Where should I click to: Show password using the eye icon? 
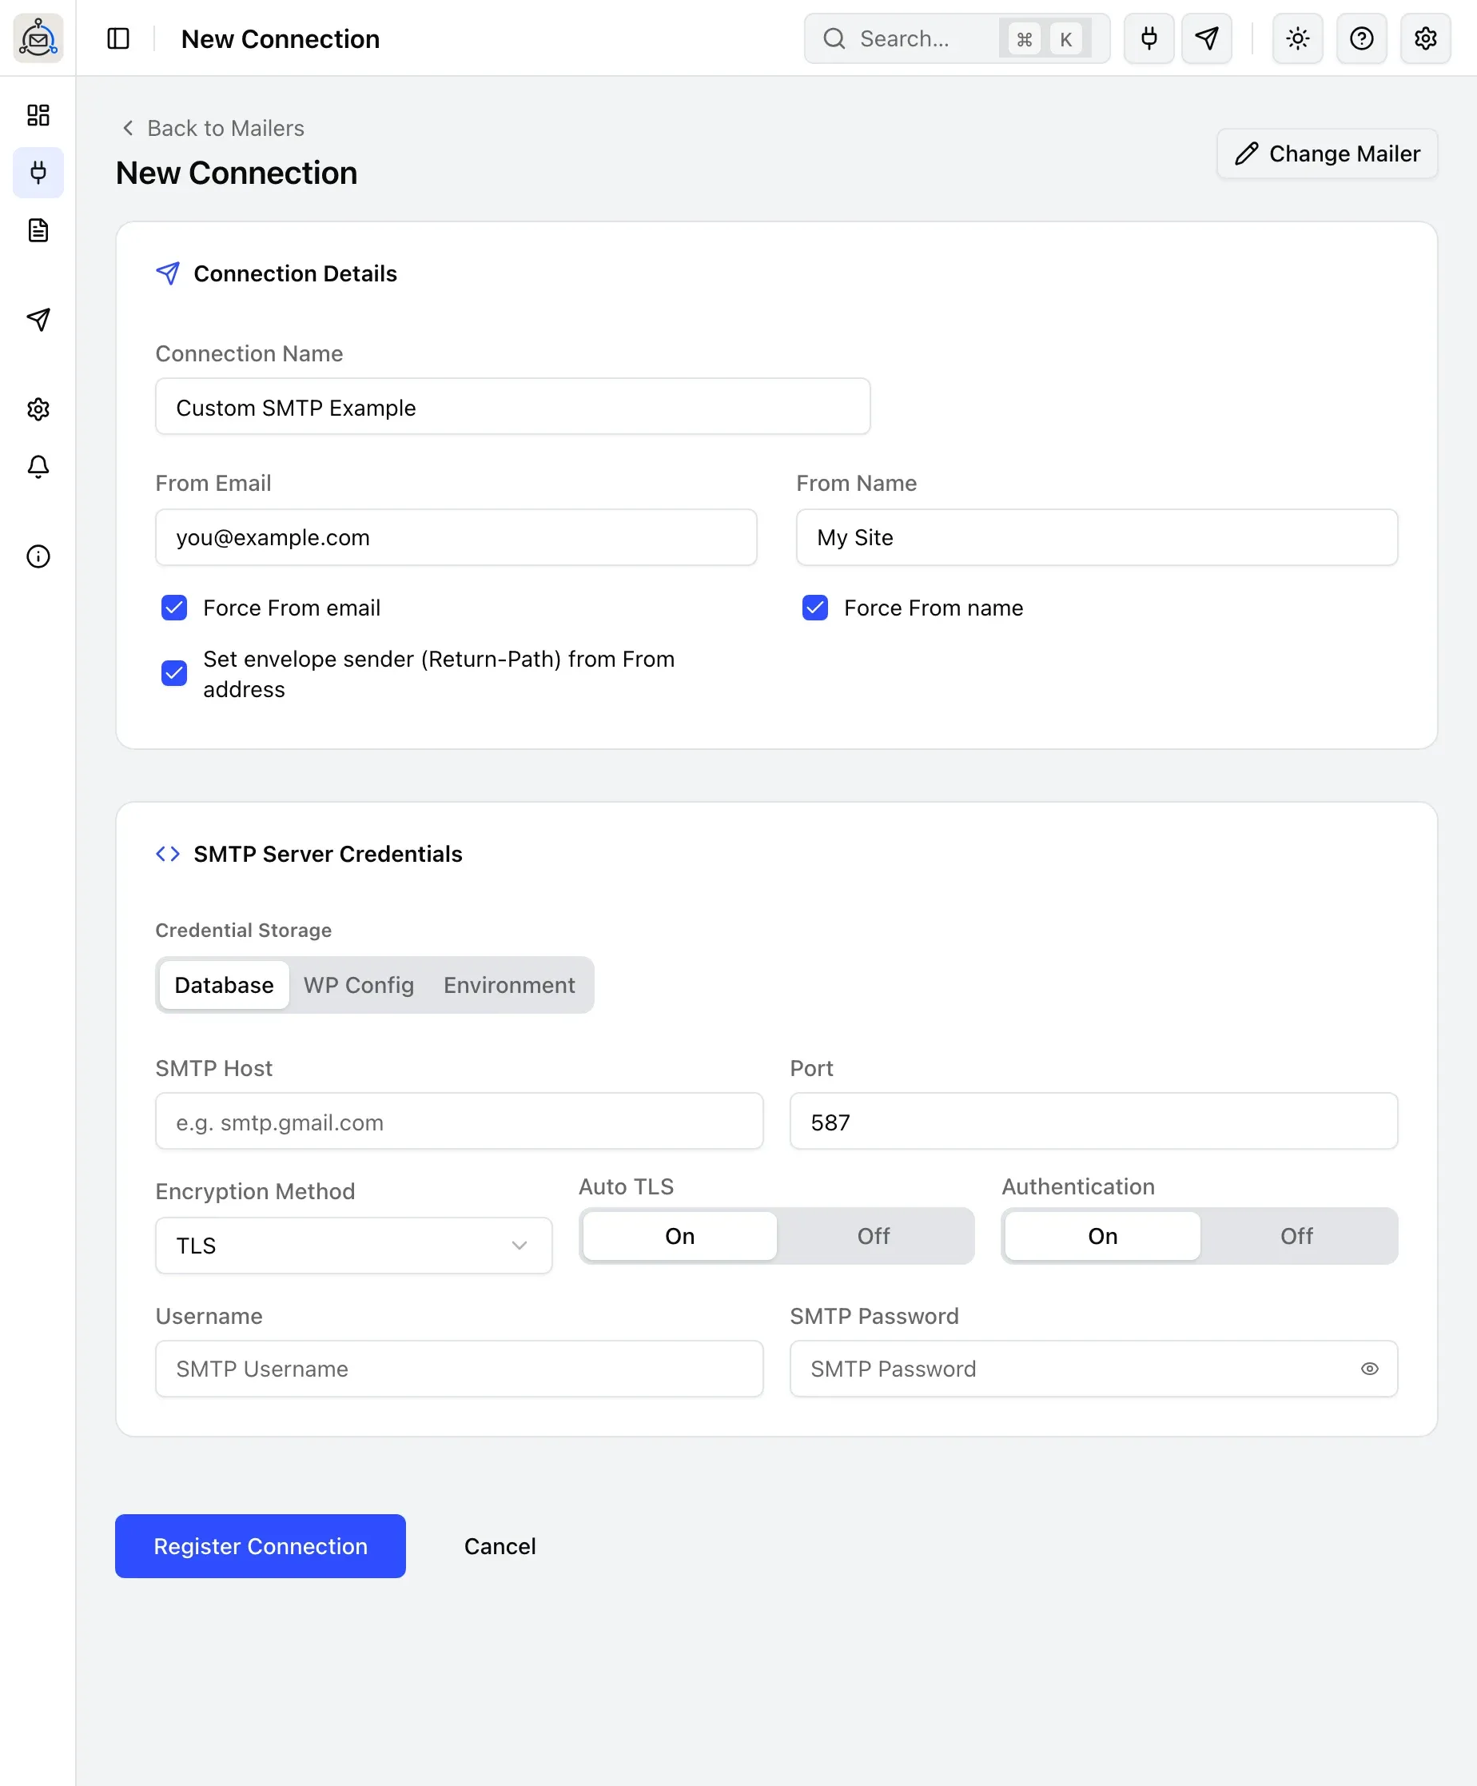tap(1369, 1369)
